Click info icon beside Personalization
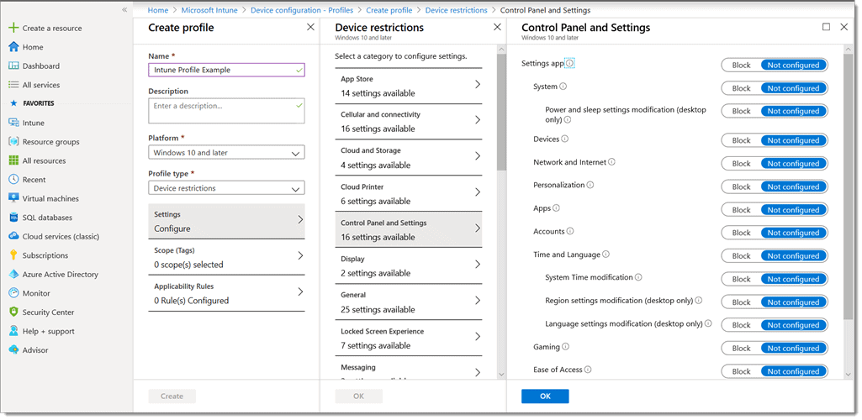 590,186
